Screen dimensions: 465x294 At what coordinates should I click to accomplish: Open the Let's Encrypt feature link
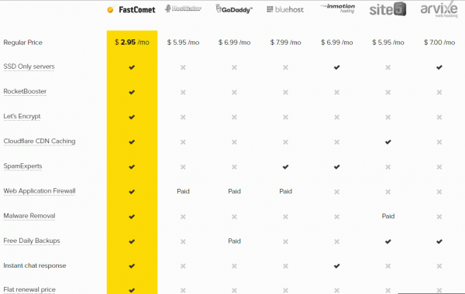[22, 116]
